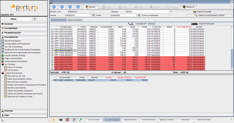This screenshot has height=123, width=234.
Task: Go to first record navigation arrow
Action: pos(54,6)
